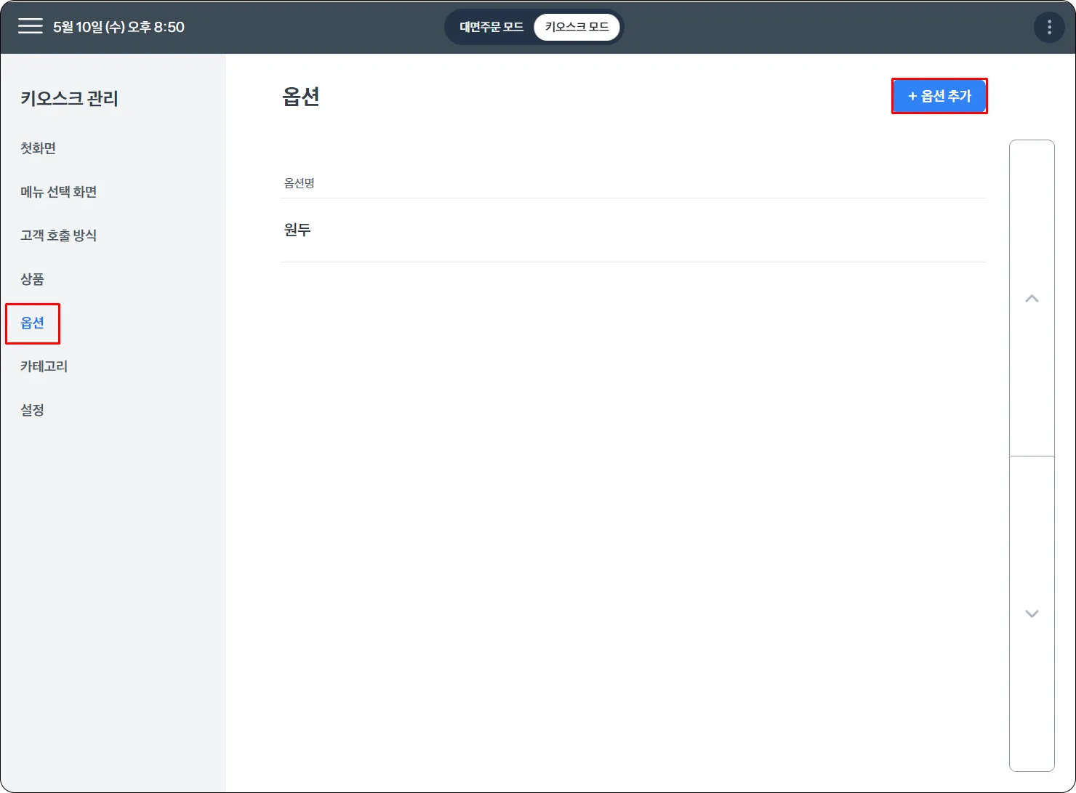1076x793 pixels.
Task: Click the date and time in the top bar
Action: [x=119, y=27]
